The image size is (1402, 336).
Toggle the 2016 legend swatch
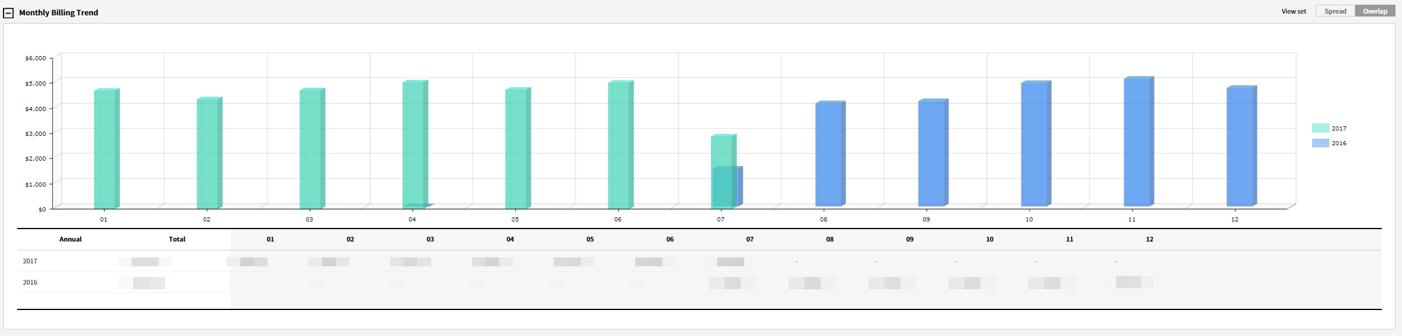(x=1320, y=143)
